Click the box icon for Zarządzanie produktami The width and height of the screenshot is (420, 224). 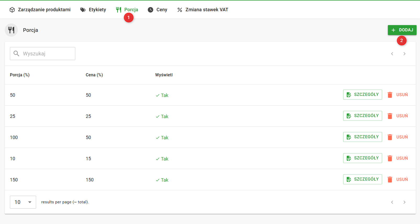pyautogui.click(x=12, y=10)
